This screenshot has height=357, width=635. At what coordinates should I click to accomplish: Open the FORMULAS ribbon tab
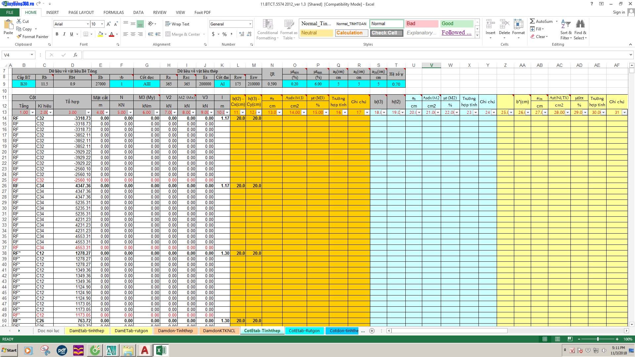pos(113,13)
